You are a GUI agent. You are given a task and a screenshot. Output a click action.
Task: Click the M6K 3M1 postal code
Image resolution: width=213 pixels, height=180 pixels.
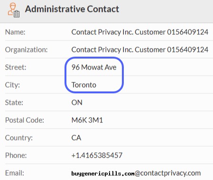[87, 120]
